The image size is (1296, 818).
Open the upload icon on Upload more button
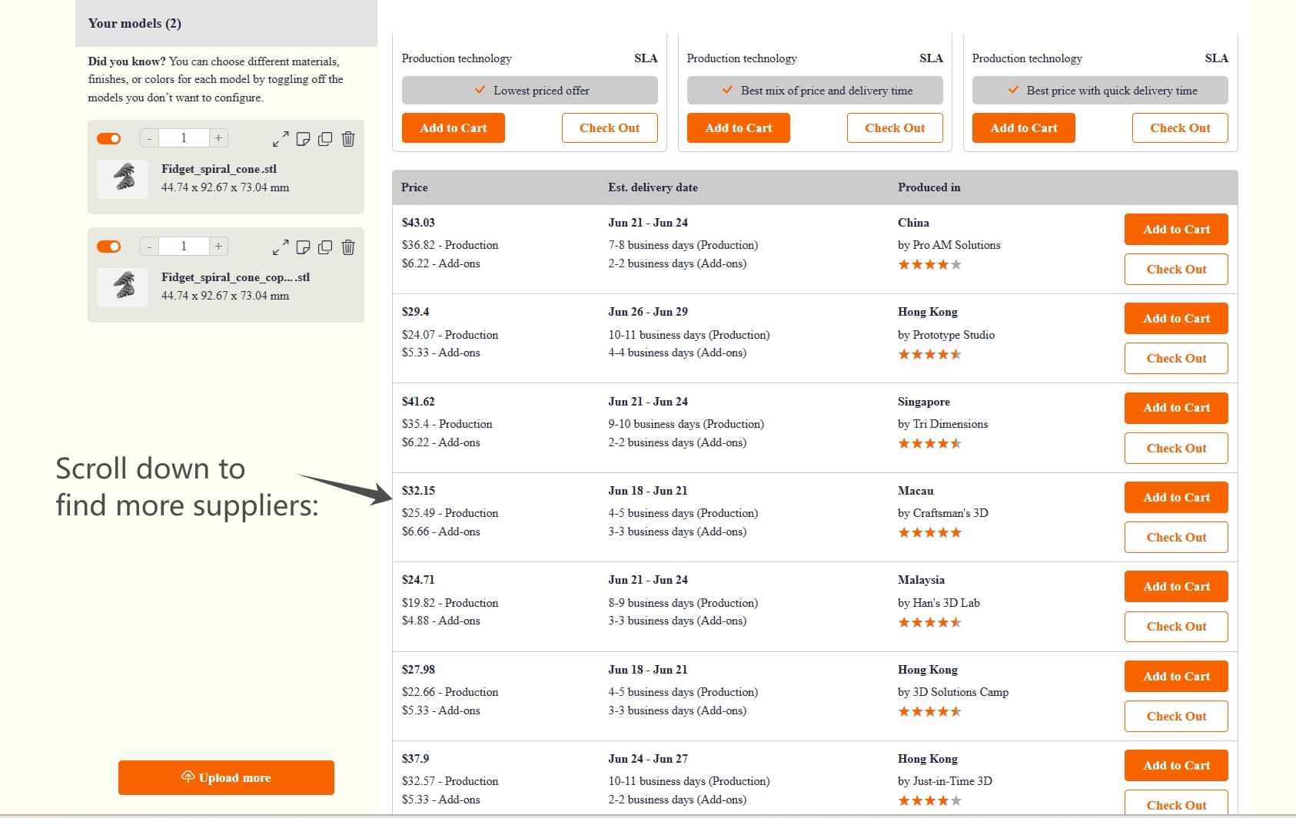188,777
